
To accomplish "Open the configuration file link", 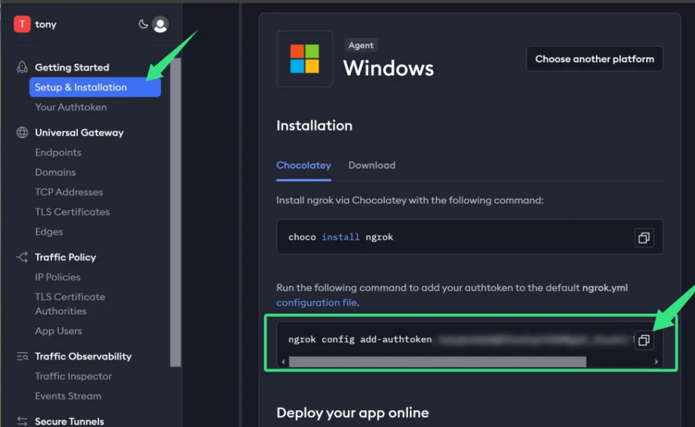I will 316,302.
